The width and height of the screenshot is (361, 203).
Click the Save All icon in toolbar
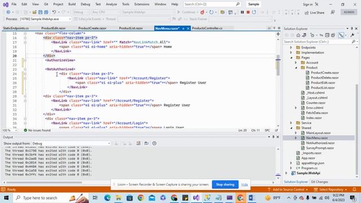46,12
